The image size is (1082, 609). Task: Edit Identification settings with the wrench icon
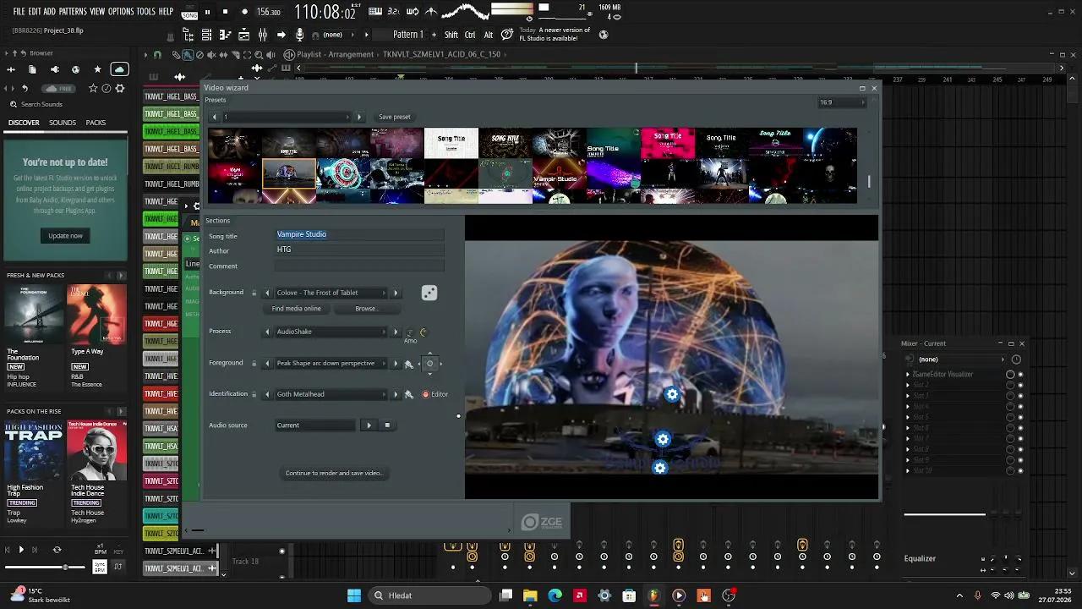[409, 394]
